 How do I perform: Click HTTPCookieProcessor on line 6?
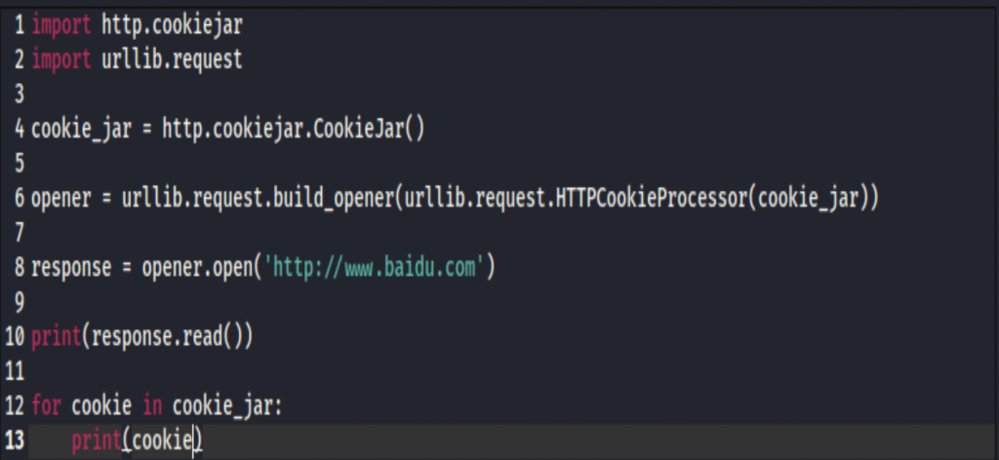tap(651, 199)
